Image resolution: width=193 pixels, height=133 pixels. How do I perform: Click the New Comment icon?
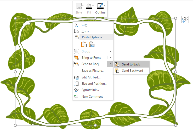pyautogui.click(x=76, y=97)
